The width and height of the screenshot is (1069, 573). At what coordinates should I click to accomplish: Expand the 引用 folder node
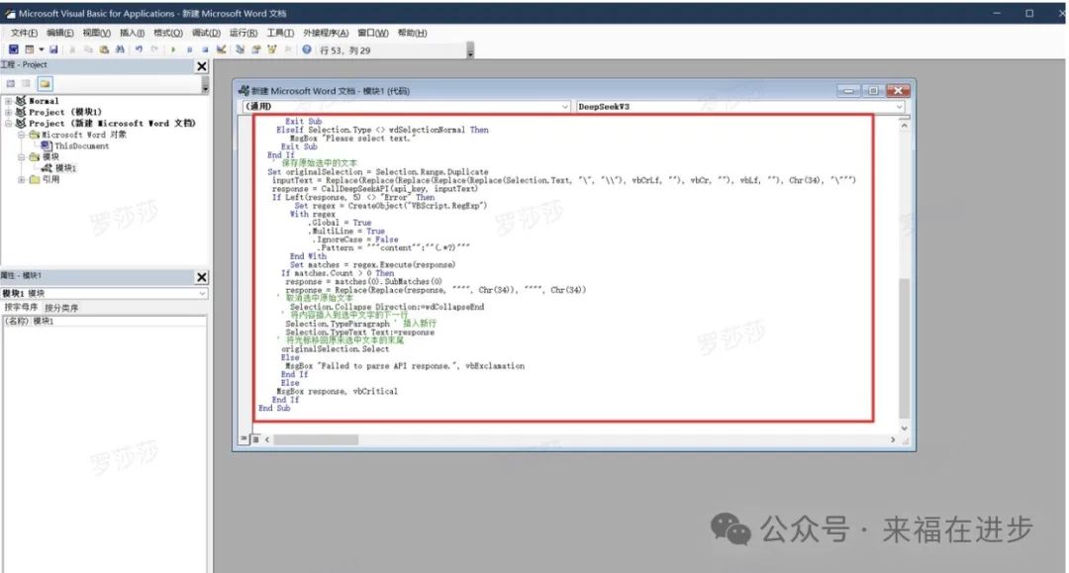(21, 180)
